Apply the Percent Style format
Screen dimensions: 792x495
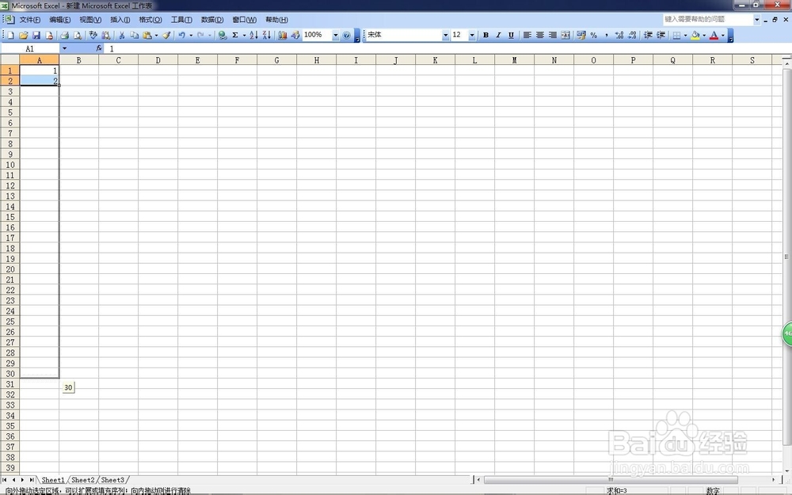pos(594,35)
